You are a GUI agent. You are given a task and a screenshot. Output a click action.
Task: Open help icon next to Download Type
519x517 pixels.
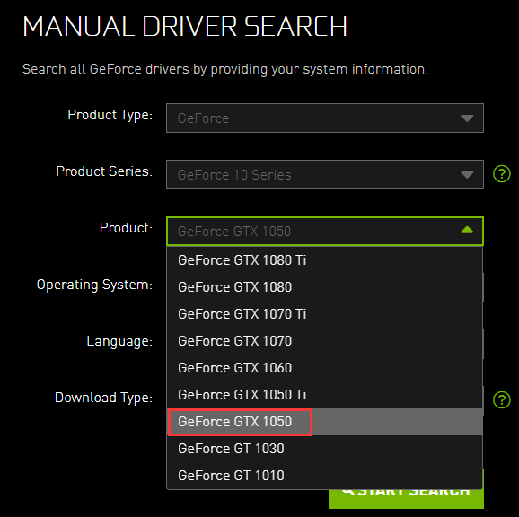tap(501, 399)
